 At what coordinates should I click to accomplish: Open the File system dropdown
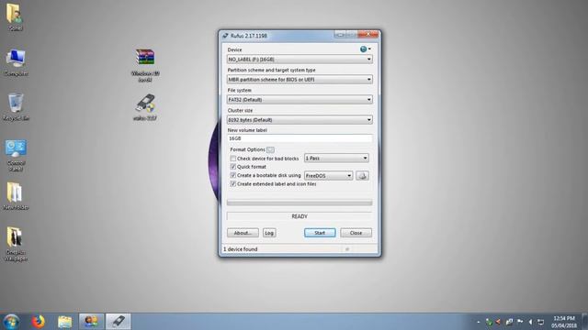(300, 100)
